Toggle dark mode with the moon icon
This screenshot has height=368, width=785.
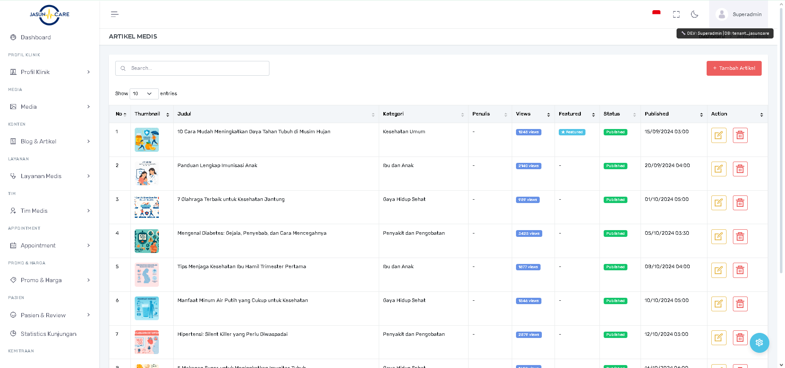694,14
